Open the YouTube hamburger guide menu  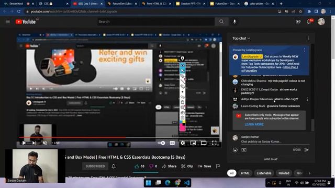pyautogui.click(x=8, y=21)
